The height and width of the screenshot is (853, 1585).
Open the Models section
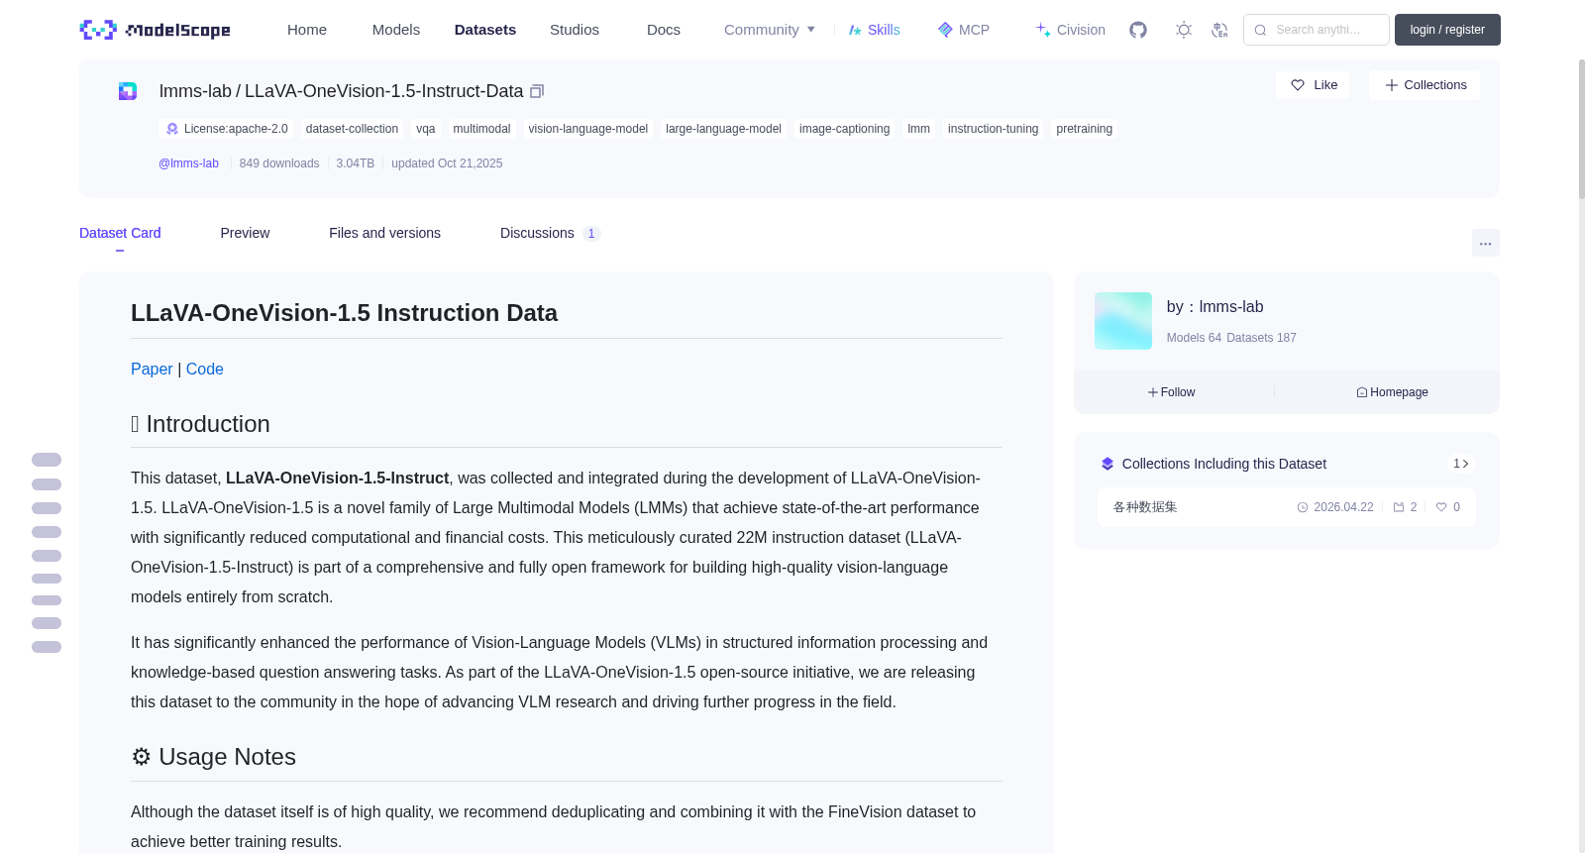[x=396, y=30]
